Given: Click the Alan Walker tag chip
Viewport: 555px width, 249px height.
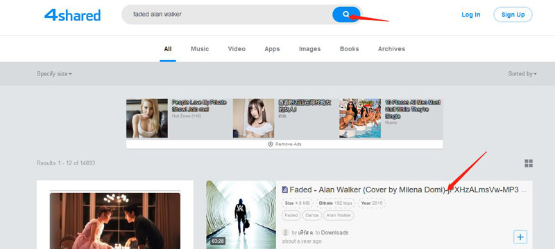Looking at the screenshot, I should 339,215.
